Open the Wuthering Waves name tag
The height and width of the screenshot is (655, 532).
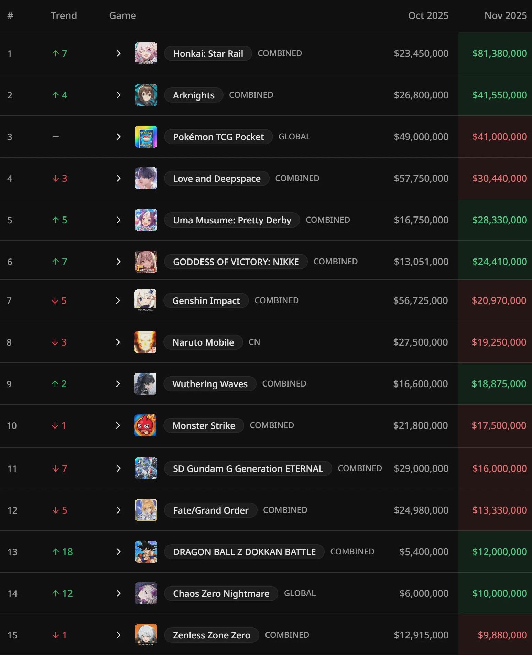pos(209,384)
